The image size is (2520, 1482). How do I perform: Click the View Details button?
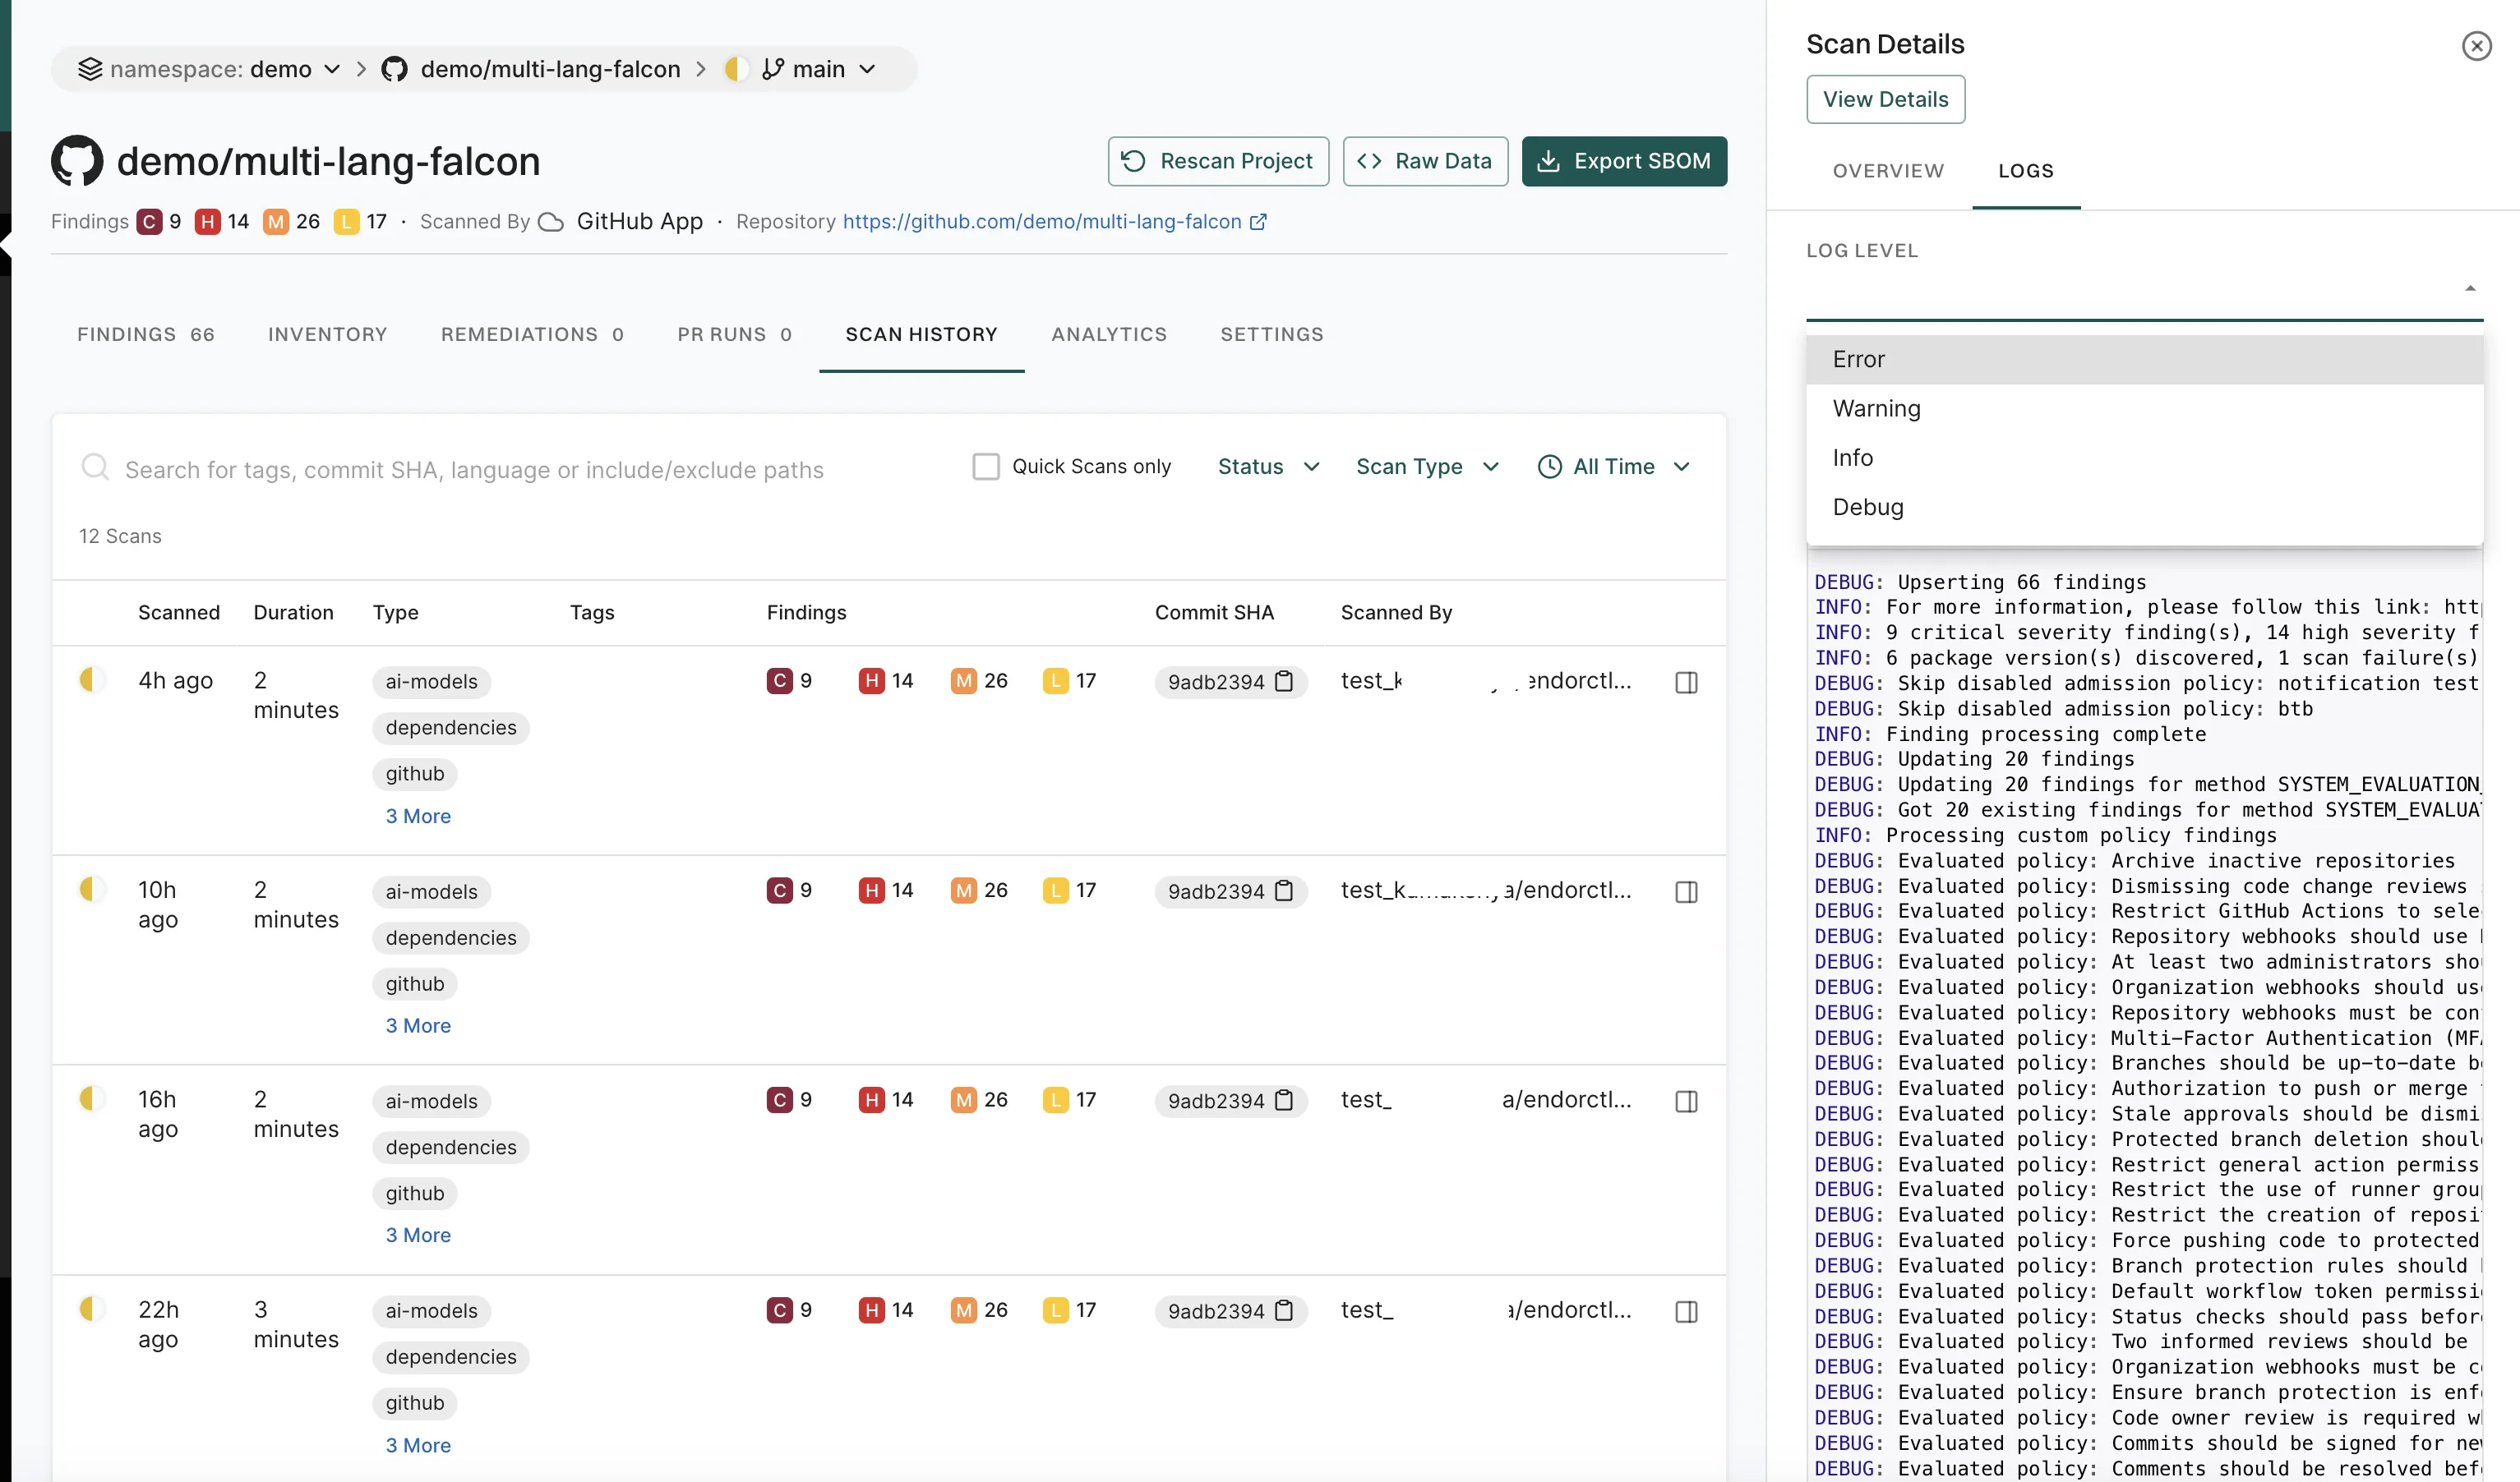pyautogui.click(x=1885, y=99)
